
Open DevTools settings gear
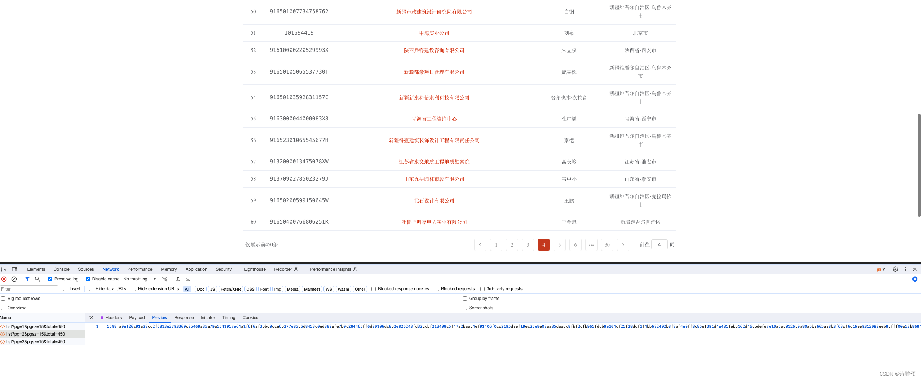(x=895, y=269)
